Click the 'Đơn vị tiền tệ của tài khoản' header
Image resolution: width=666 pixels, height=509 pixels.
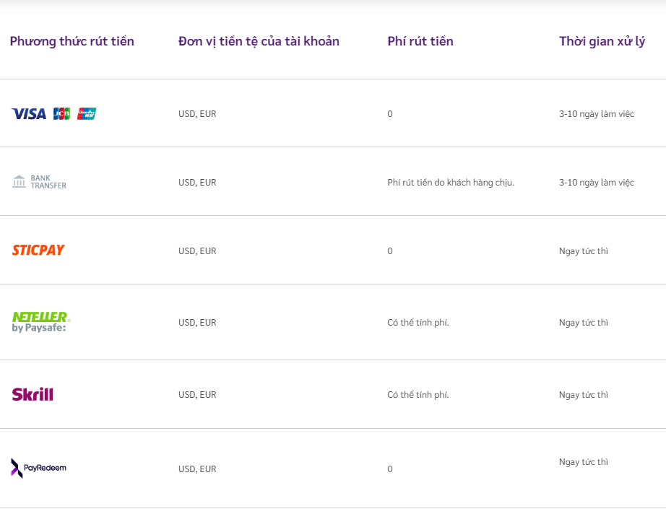(259, 41)
